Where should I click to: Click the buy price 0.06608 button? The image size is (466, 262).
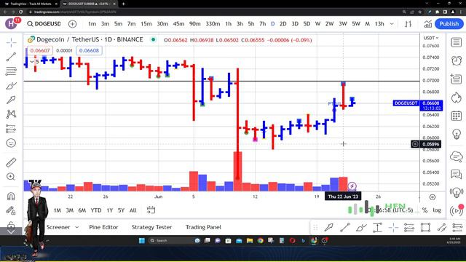click(x=89, y=50)
